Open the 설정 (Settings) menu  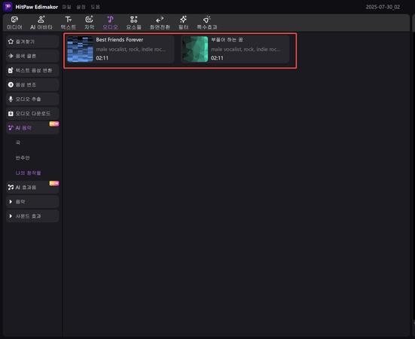click(81, 7)
